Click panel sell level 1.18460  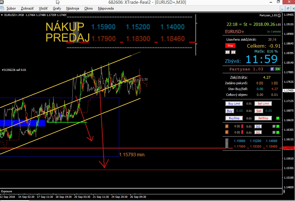click(271, 146)
